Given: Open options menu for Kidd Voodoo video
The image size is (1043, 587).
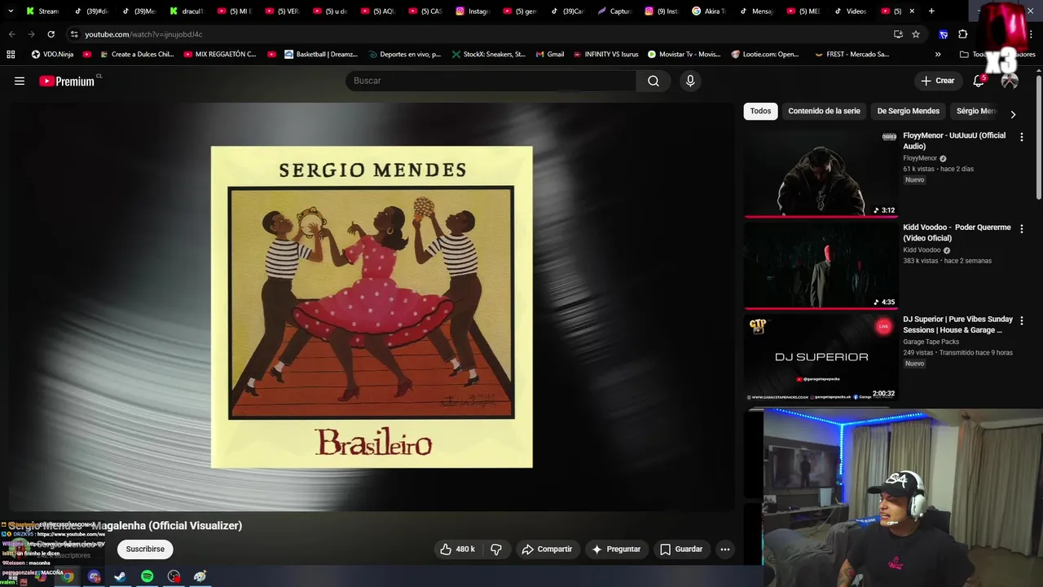Looking at the screenshot, I should (x=1021, y=229).
